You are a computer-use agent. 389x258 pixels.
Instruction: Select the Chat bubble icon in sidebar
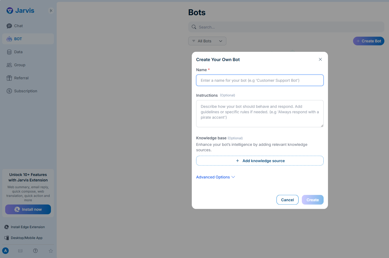coord(10,26)
